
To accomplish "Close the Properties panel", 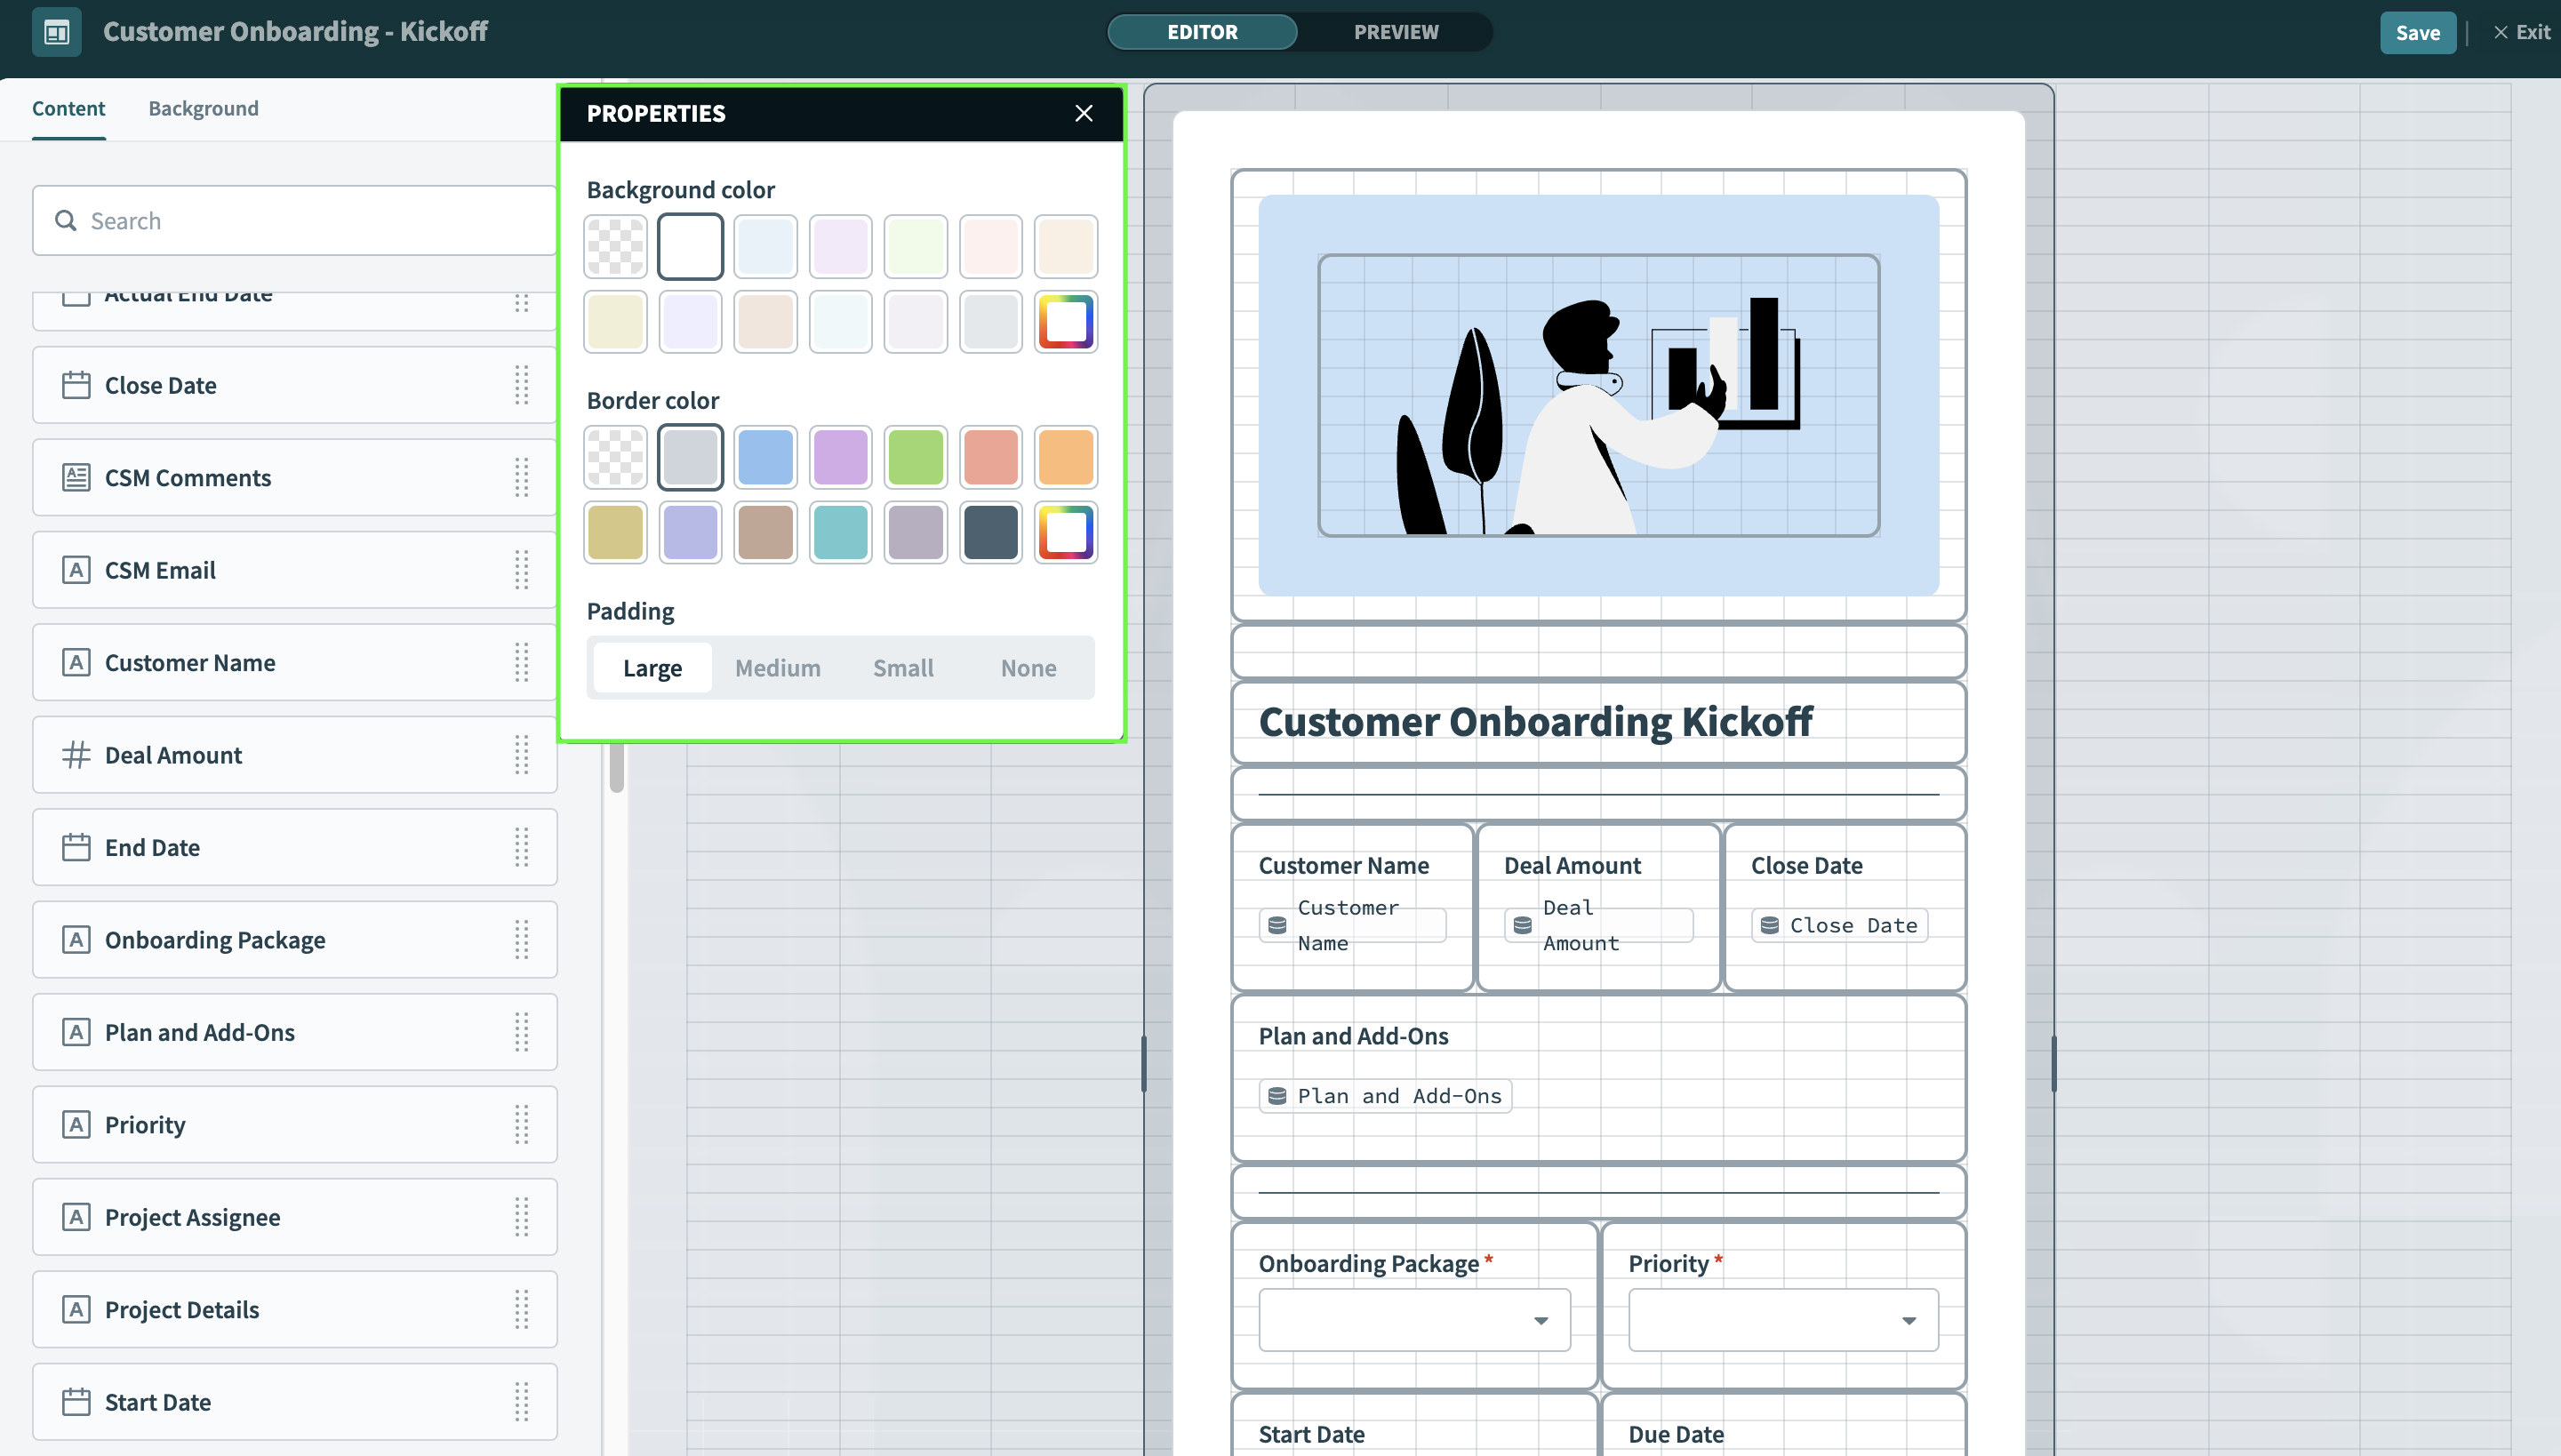I will coord(1083,113).
